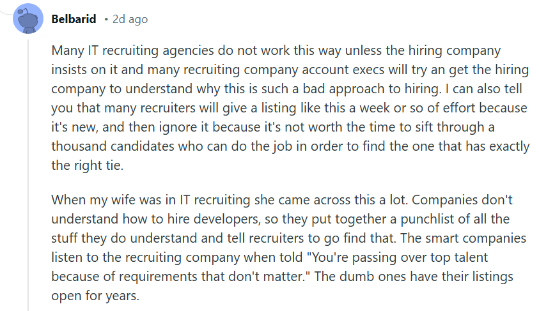
Task: Click the quote 'You're passing over top talent'
Action: (399, 257)
